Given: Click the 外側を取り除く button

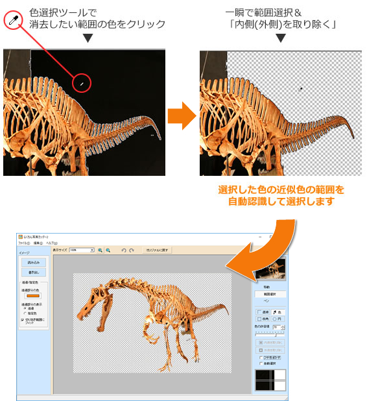Looking at the screenshot, I should click(270, 350).
